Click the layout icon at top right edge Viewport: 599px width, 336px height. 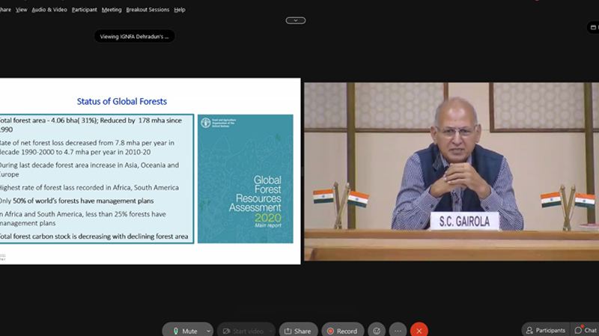[595, 28]
